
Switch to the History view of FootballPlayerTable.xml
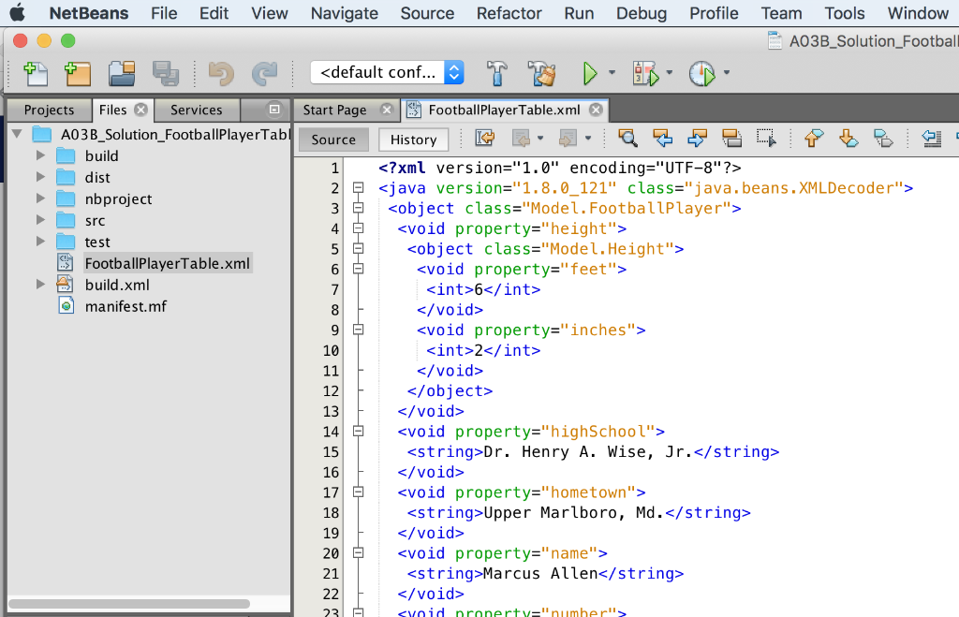point(413,139)
